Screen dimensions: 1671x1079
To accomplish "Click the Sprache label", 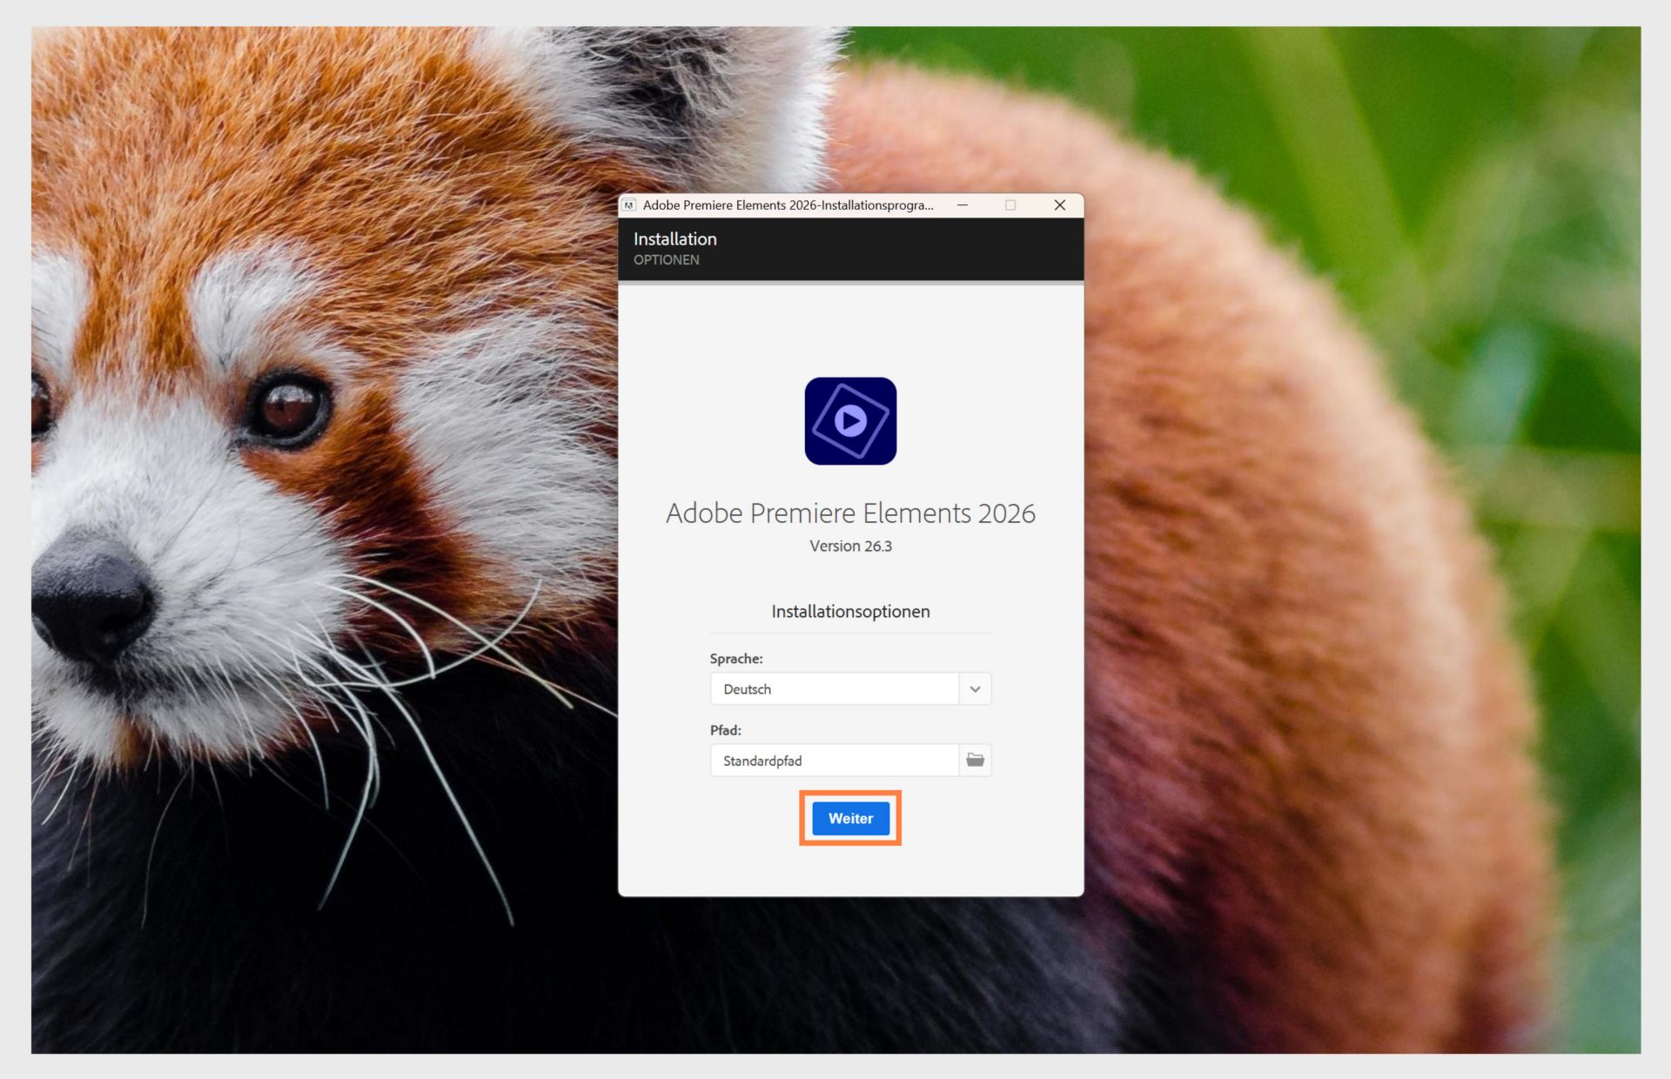I will (x=736, y=659).
